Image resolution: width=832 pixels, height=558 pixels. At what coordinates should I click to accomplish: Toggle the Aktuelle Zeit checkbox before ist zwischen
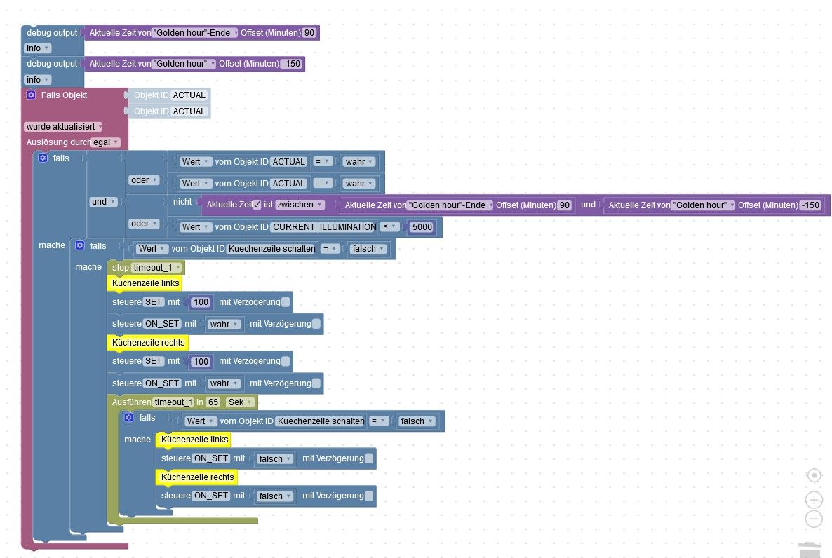click(257, 205)
